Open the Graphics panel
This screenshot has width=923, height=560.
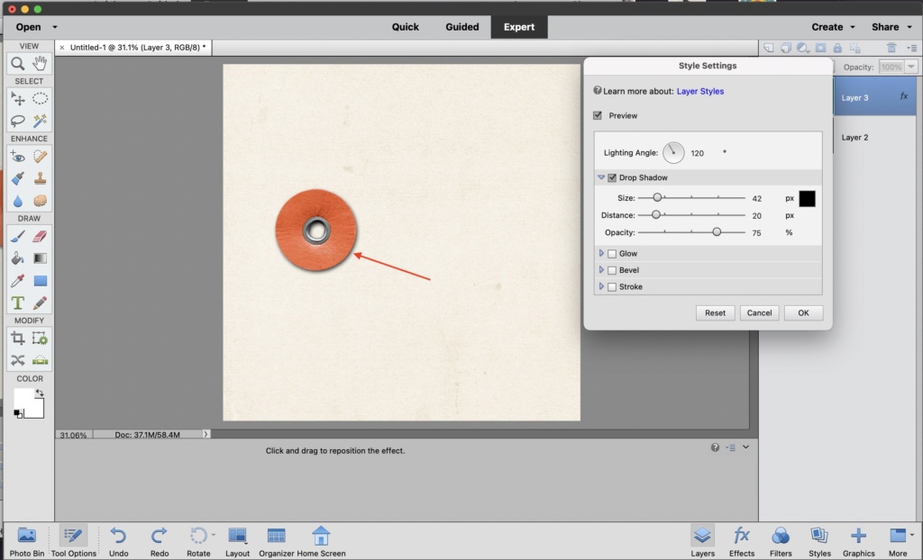click(858, 541)
